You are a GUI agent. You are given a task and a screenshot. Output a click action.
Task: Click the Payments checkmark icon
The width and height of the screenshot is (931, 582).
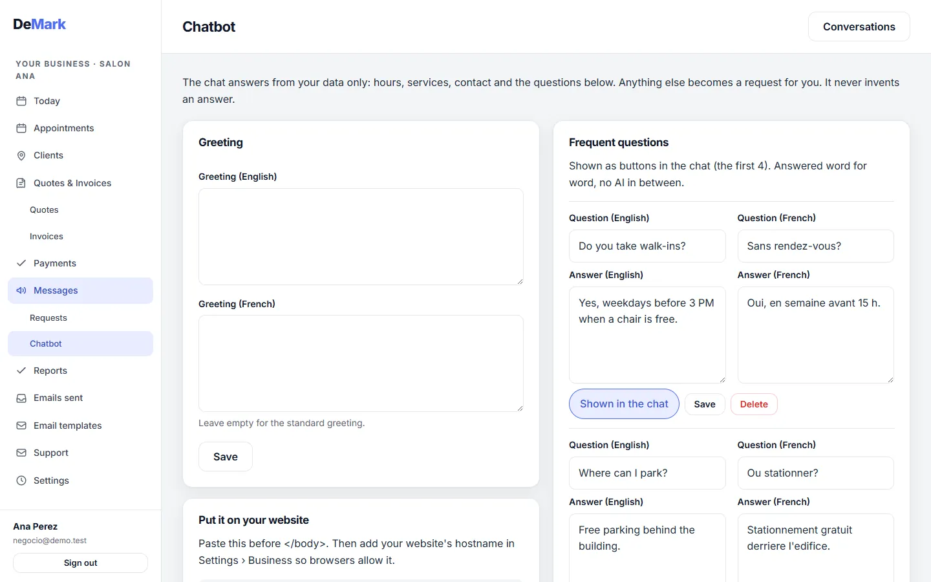(x=21, y=263)
